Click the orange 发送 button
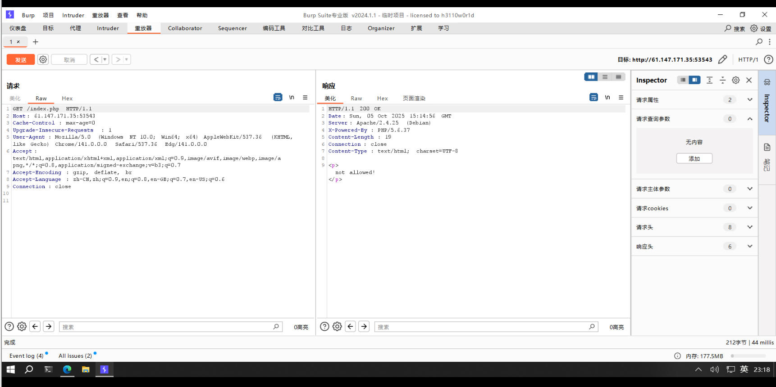 tap(21, 59)
